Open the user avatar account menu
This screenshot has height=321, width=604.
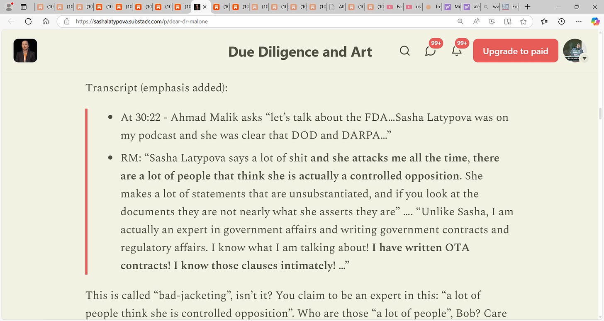coord(575,51)
